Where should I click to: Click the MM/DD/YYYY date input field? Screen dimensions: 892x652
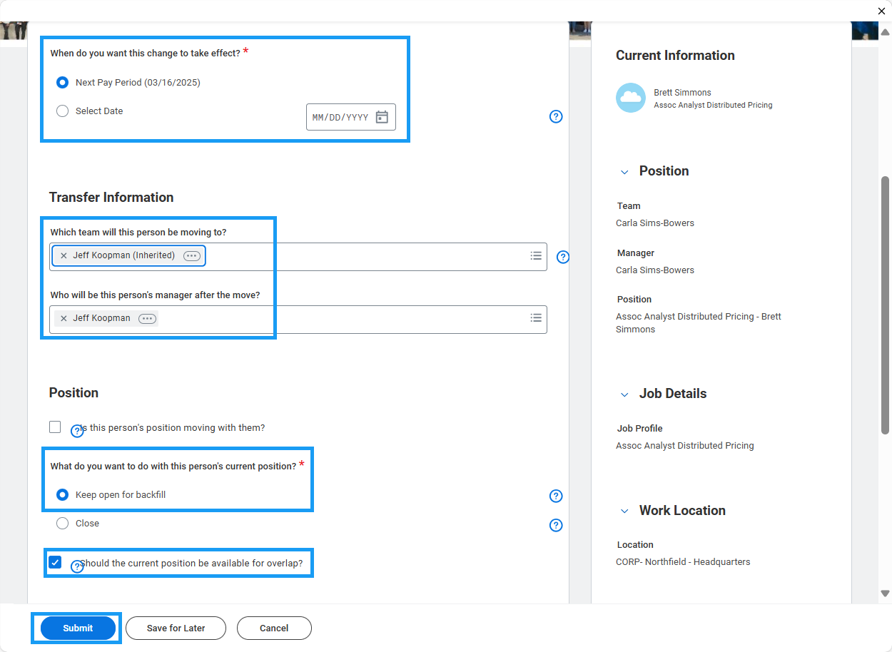(x=340, y=117)
